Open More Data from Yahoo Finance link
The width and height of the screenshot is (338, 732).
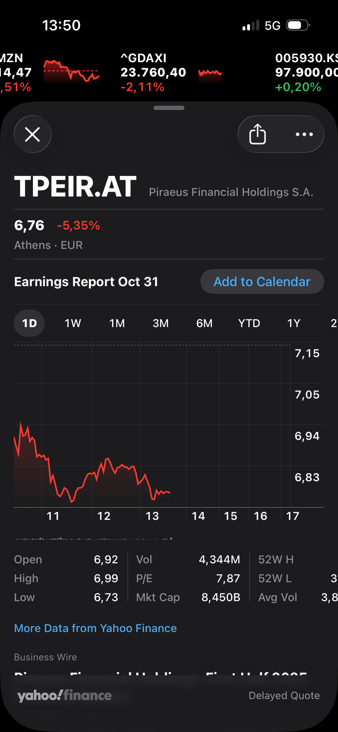coord(95,628)
